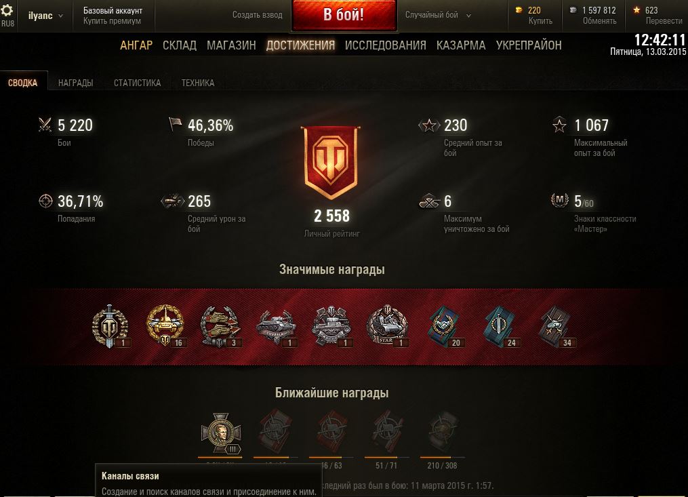This screenshot has height=497, width=688.
Task: Click the 210 / 308 award progress bar
Action: click(442, 457)
